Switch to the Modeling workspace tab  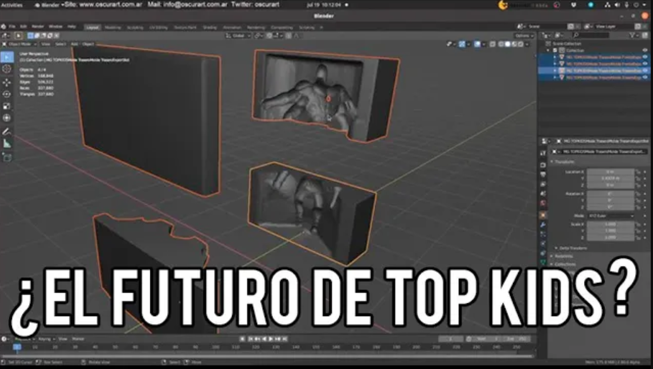click(x=113, y=27)
